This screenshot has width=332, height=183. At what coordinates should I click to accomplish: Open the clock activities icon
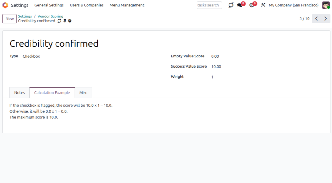[252, 5]
